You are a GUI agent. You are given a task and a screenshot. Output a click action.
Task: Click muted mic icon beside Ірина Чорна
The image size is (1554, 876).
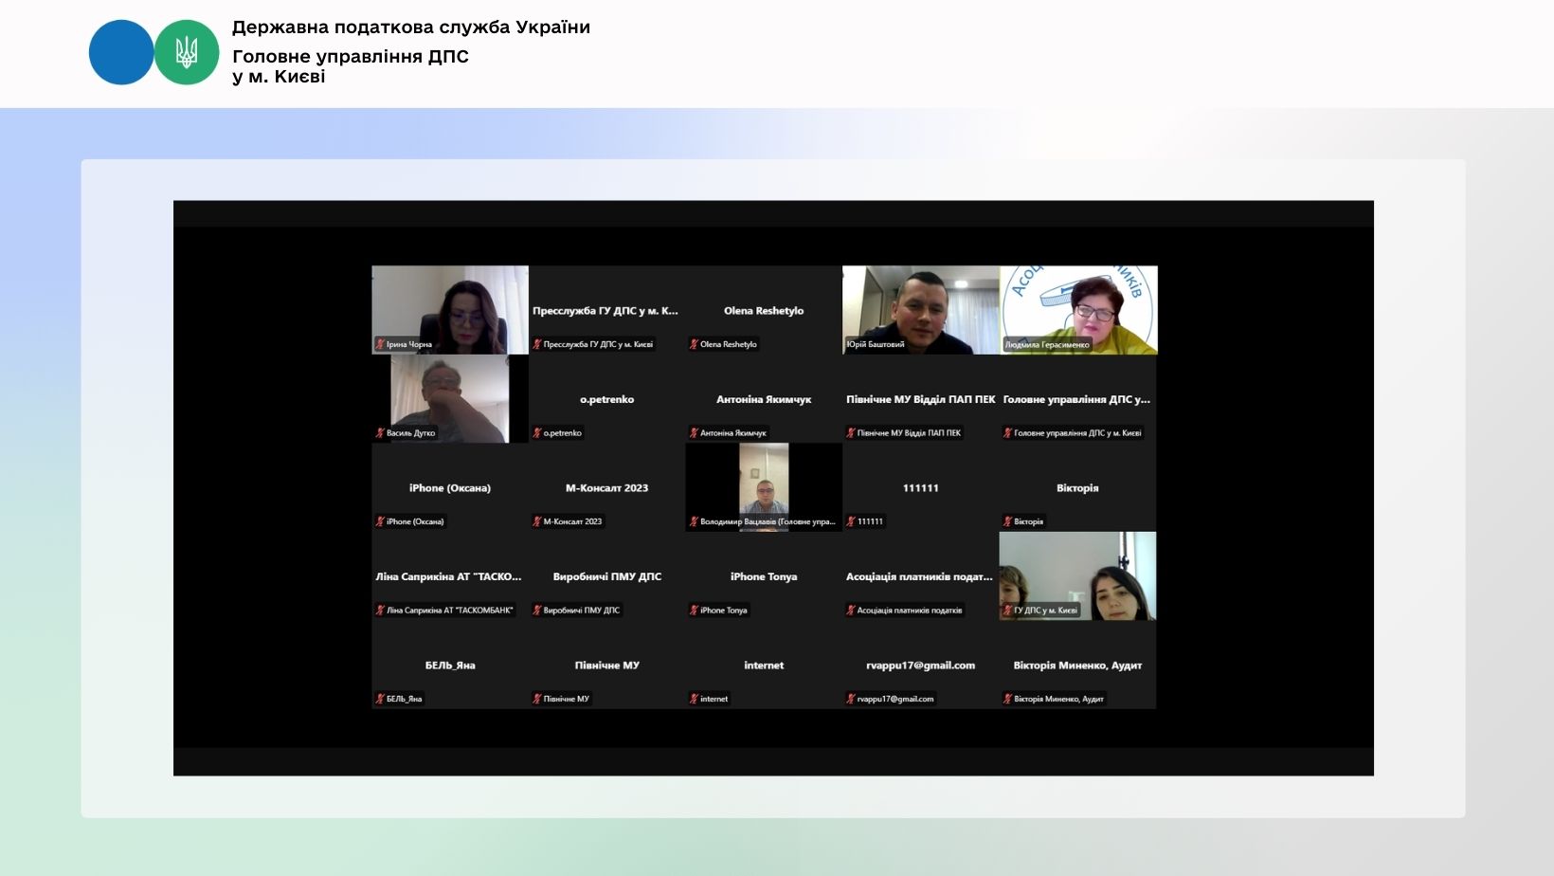[380, 344]
